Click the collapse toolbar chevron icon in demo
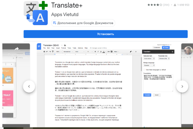 (x=136, y=52)
